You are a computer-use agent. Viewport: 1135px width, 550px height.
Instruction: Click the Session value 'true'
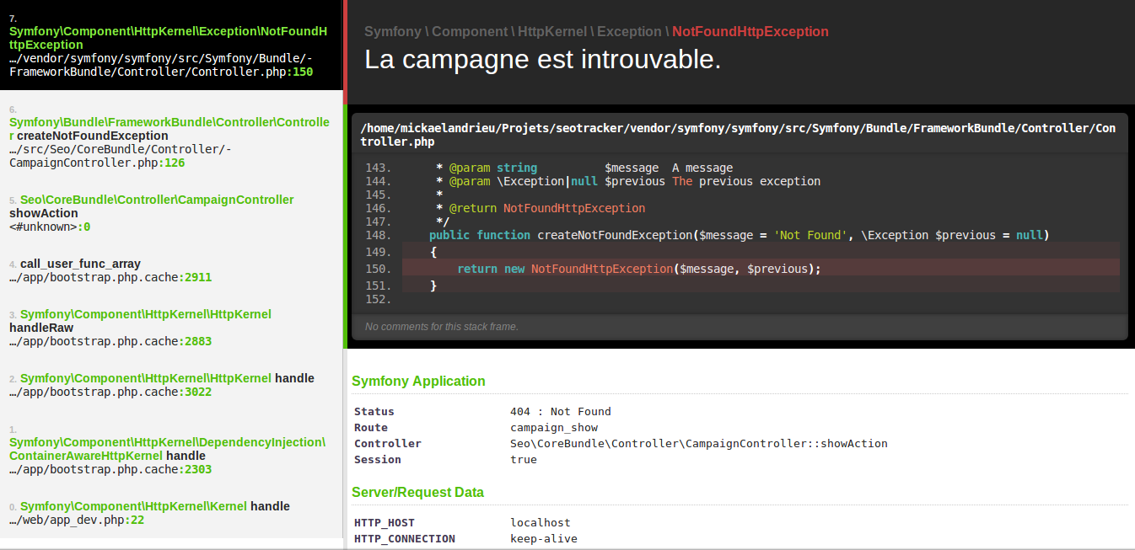524,460
